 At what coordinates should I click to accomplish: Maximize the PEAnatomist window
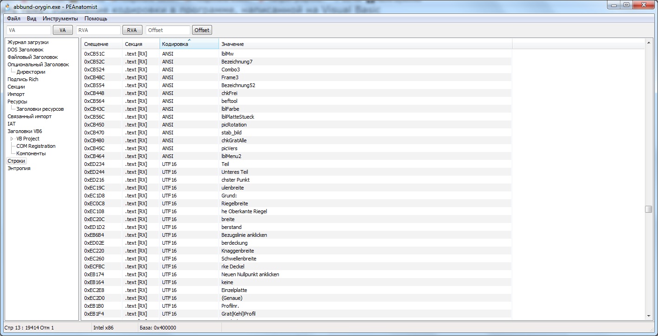pyautogui.click(x=626, y=5)
